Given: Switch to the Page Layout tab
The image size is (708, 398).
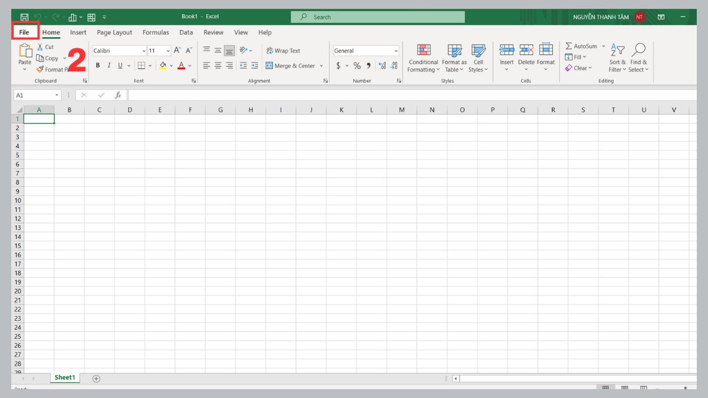Looking at the screenshot, I should click(114, 32).
